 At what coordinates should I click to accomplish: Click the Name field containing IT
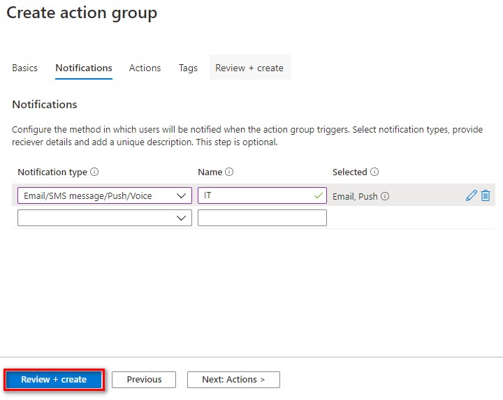pyautogui.click(x=255, y=196)
